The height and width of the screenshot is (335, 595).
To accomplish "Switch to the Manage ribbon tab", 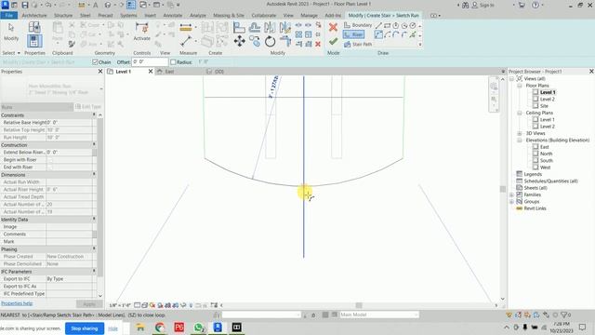I will pyautogui.click(x=309, y=16).
